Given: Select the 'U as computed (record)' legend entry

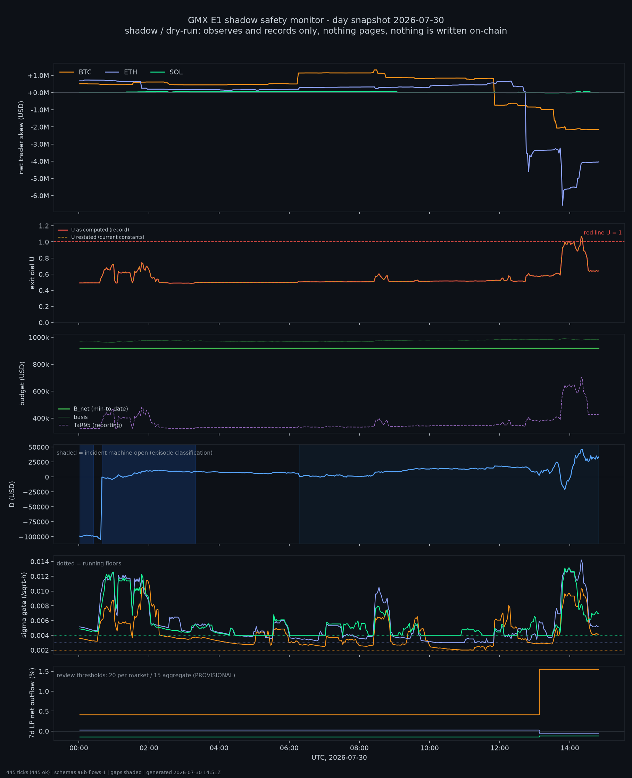Looking at the screenshot, I should click(93, 230).
